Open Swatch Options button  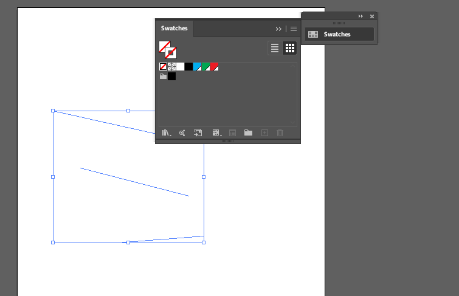[x=232, y=133]
